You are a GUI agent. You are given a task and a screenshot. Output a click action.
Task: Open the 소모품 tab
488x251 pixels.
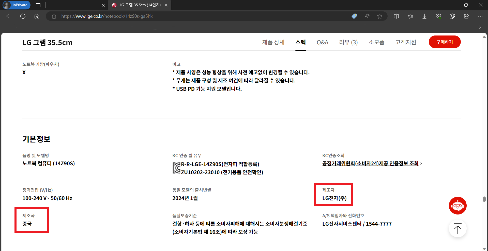point(376,42)
